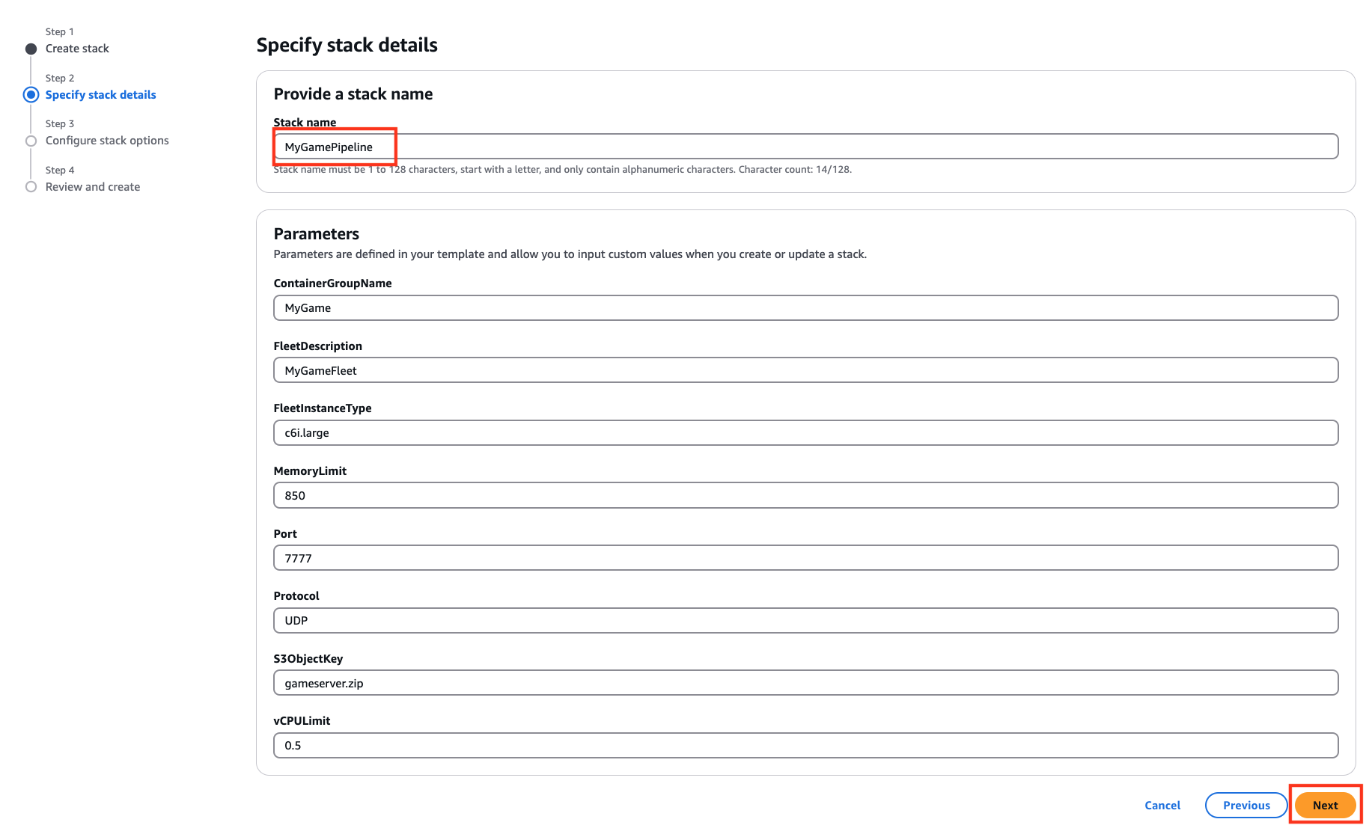Click the Next button
The width and height of the screenshot is (1372, 834).
pos(1325,805)
